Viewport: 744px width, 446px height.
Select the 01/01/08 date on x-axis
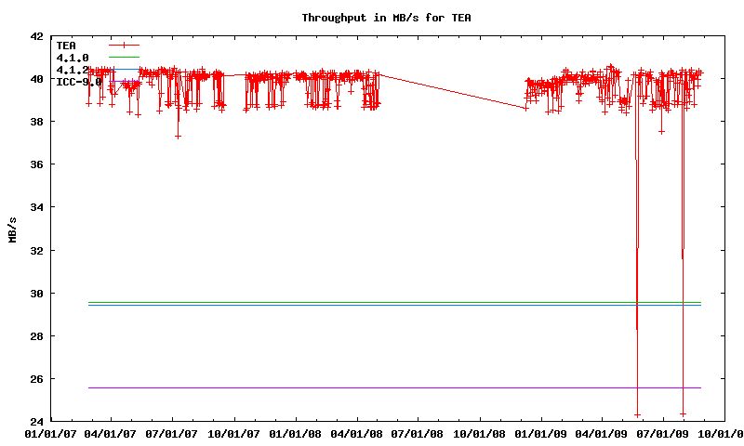pyautogui.click(x=296, y=434)
